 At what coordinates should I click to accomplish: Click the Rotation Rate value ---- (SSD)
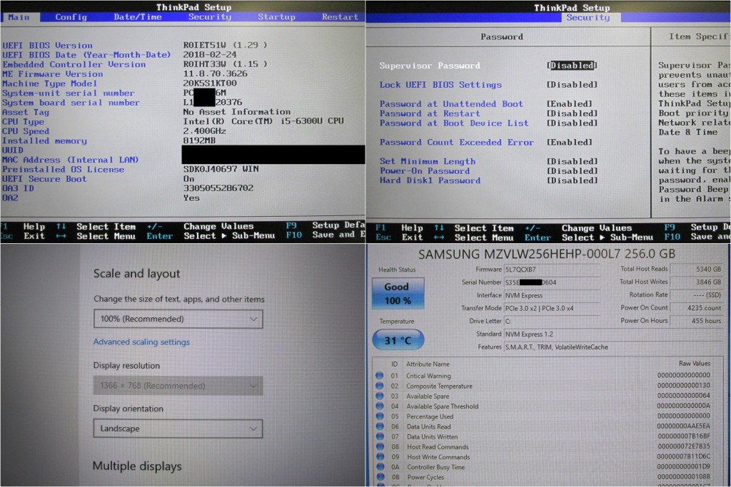pyautogui.click(x=697, y=294)
